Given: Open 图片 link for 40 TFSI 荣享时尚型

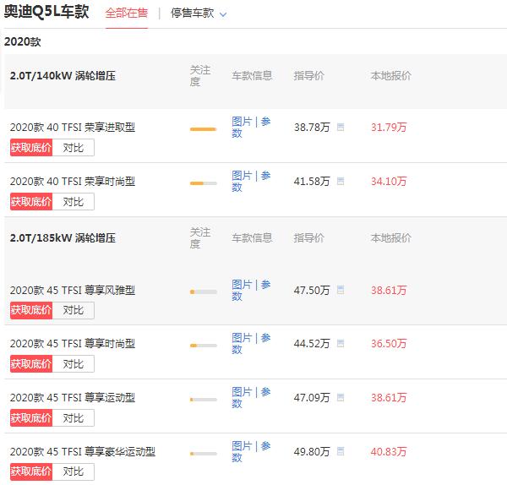Looking at the screenshot, I should point(242,176).
